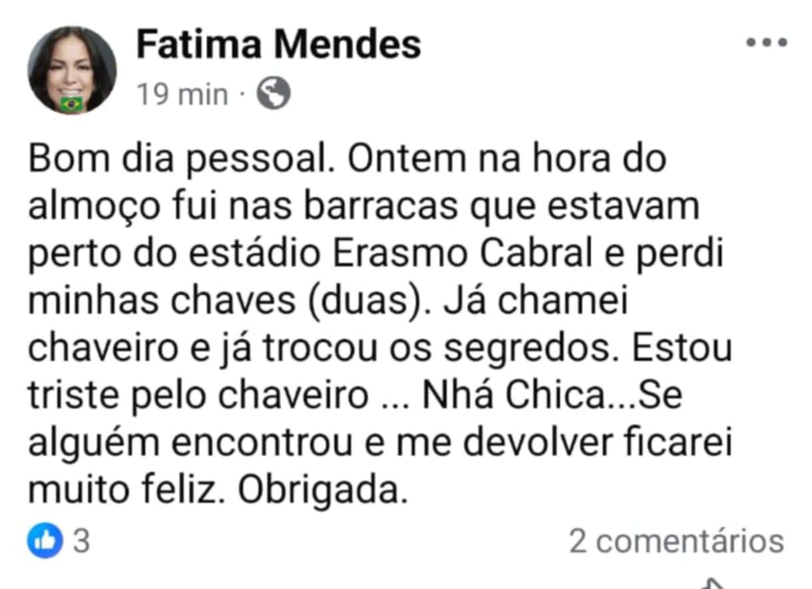Click the blue thumbs-up reaction icon
The height and width of the screenshot is (589, 812).
pos(45,541)
